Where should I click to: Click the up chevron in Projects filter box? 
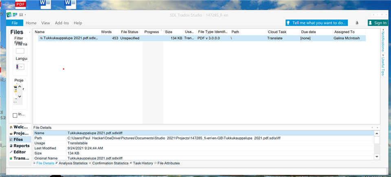(20, 86)
